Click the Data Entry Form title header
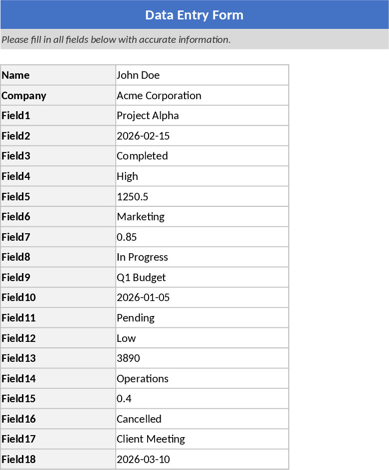 [x=194, y=15]
